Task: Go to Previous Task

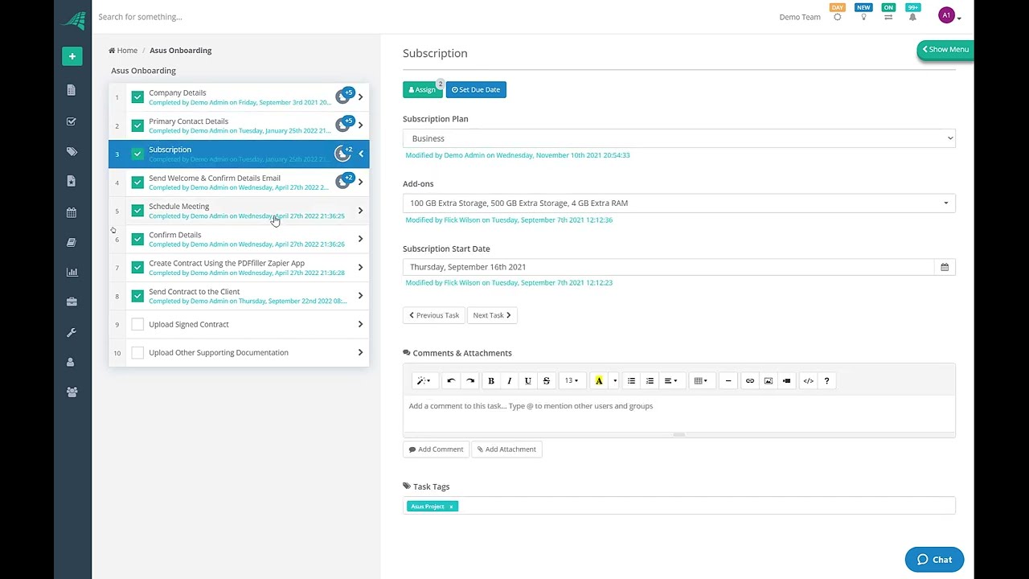Action: [x=434, y=315]
